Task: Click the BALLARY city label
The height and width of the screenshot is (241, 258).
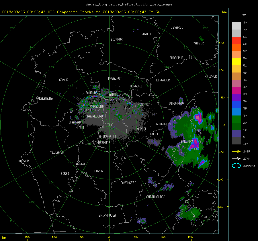Action: pyautogui.click(x=187, y=142)
